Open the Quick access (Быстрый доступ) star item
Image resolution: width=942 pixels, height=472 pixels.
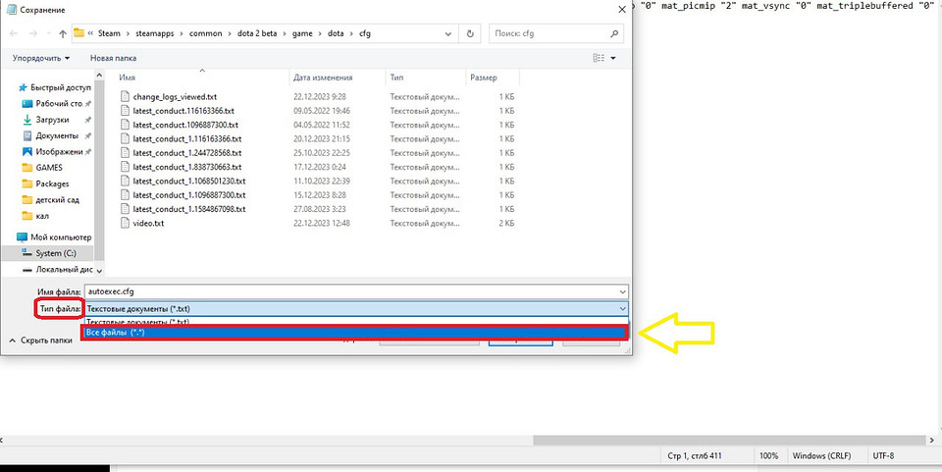click(56, 87)
